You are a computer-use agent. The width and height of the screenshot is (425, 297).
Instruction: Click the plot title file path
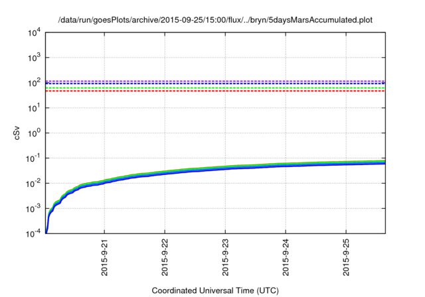coord(215,20)
